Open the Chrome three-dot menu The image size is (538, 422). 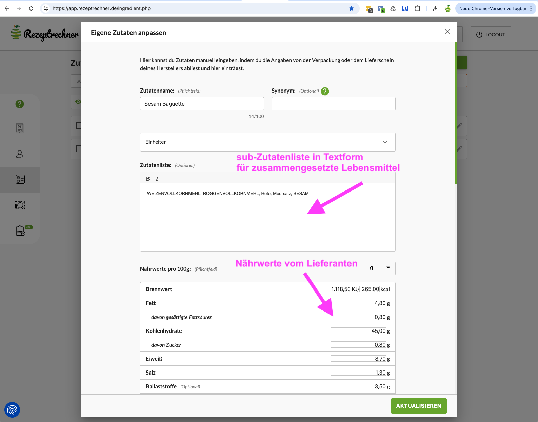click(531, 8)
